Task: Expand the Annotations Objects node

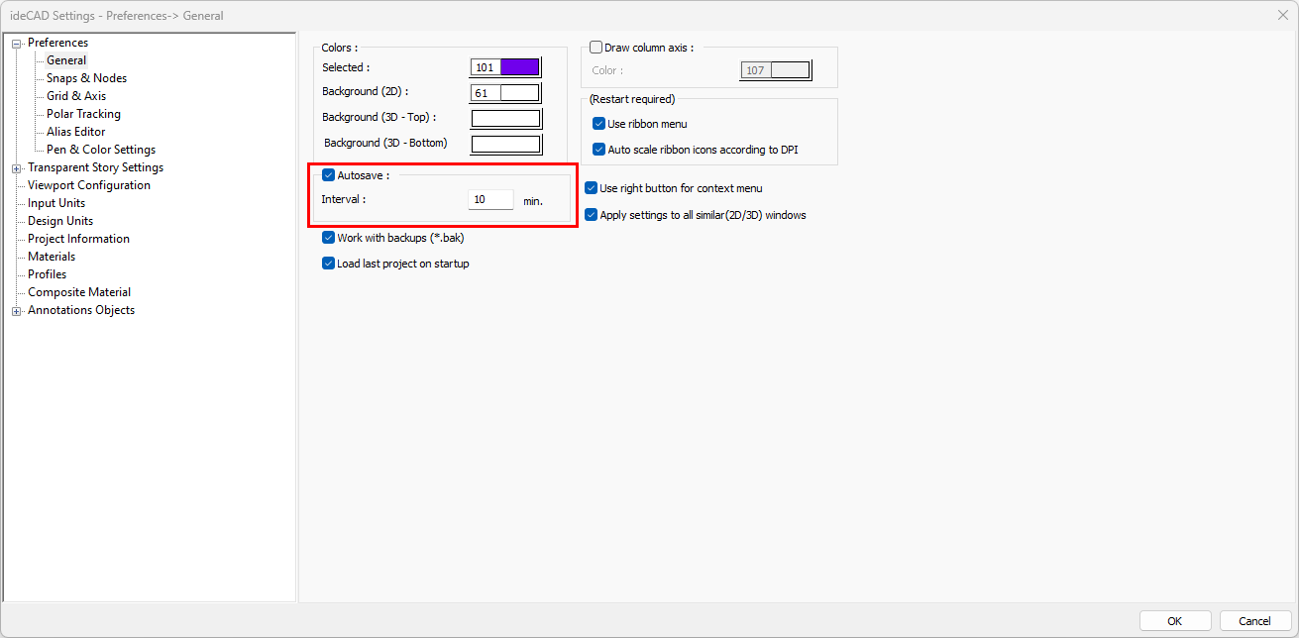Action: [16, 311]
